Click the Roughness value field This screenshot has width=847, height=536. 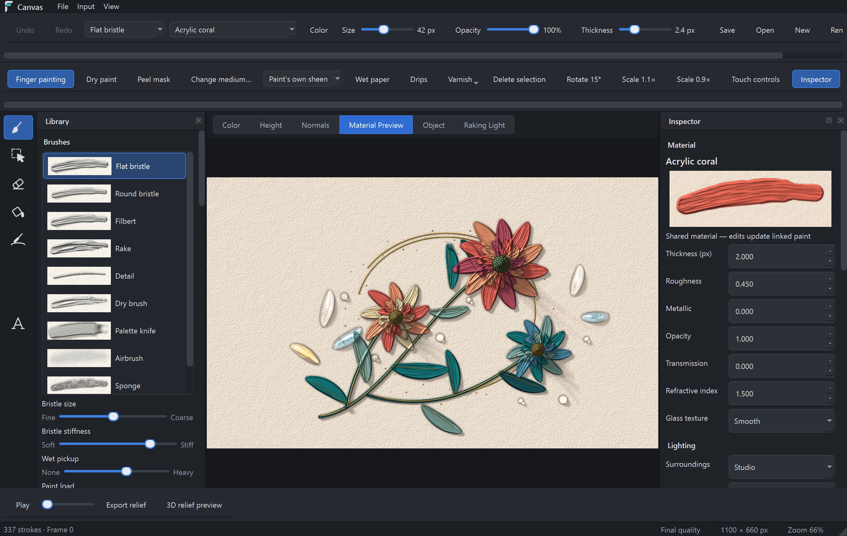click(x=781, y=284)
